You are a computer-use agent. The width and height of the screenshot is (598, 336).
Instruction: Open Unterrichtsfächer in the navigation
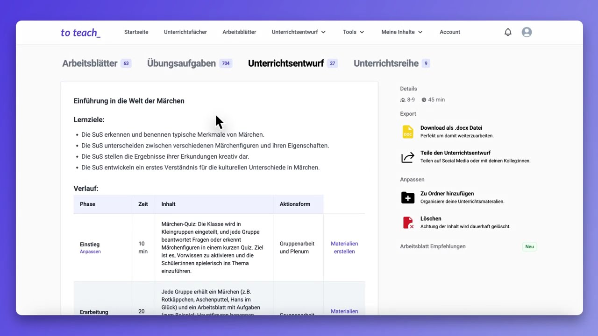(185, 32)
